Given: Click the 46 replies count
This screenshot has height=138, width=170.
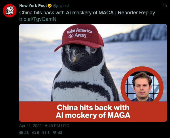Looking at the screenshot, I should [x=27, y=133].
